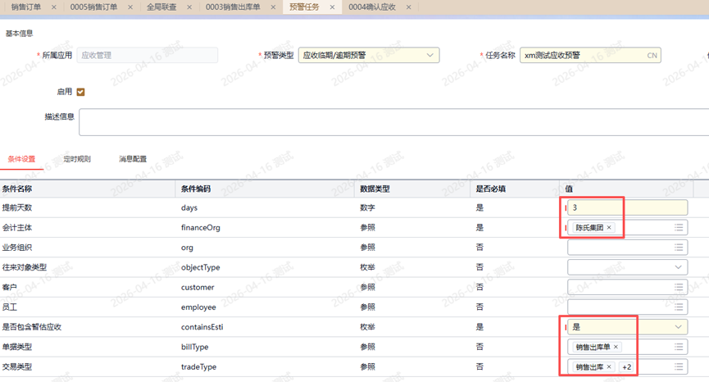The width and height of the screenshot is (709, 382).
Task: Toggle the 启用 checkbox
Action: point(80,92)
